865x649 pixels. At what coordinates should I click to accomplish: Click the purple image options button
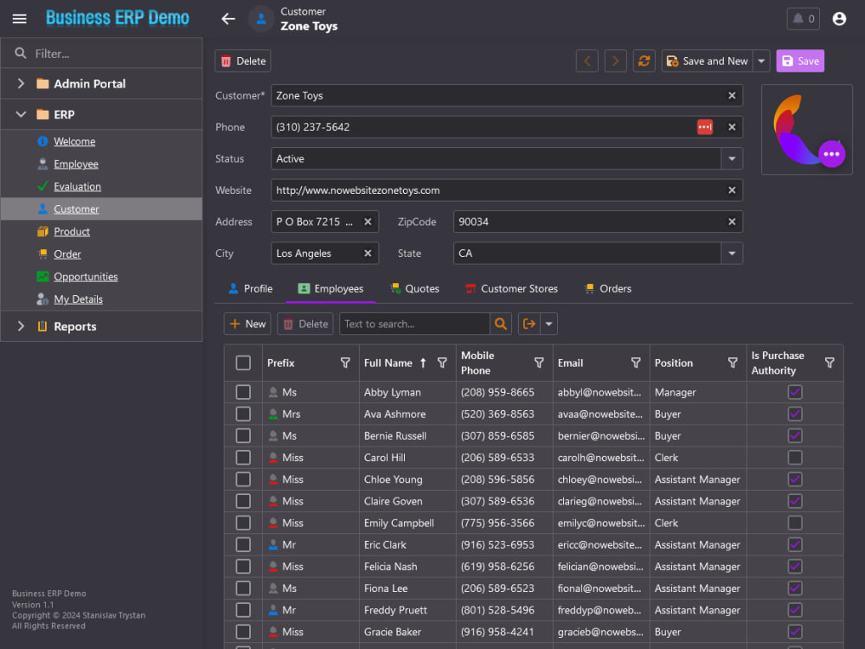831,154
